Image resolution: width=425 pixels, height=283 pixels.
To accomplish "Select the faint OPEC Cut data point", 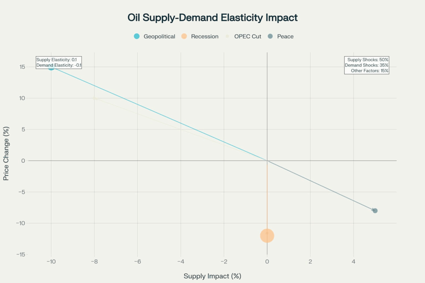I will 95,98.
